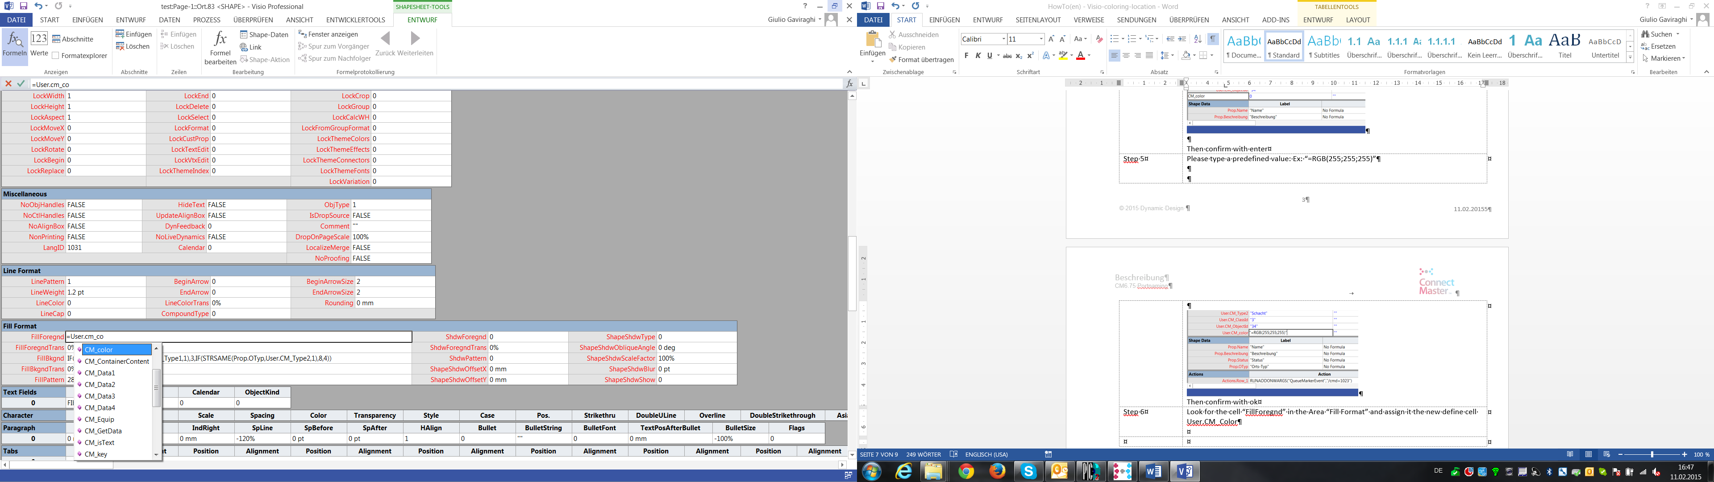1714x482 pixels.
Task: Open Skype from the taskbar
Action: (x=1029, y=471)
